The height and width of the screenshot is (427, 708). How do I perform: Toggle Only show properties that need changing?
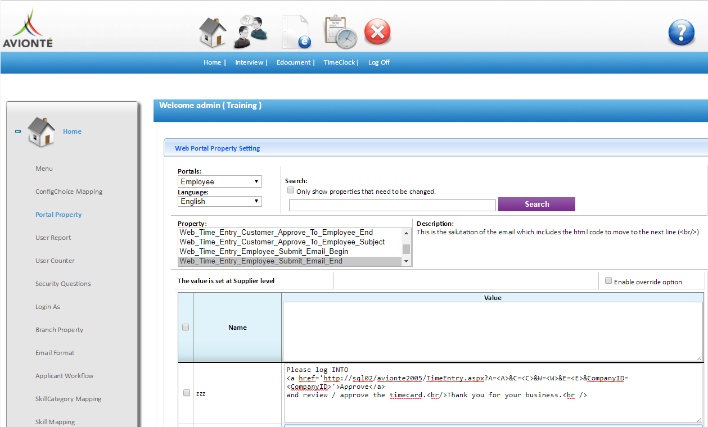291,190
